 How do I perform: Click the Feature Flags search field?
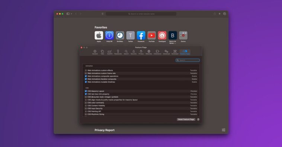pos(188,60)
